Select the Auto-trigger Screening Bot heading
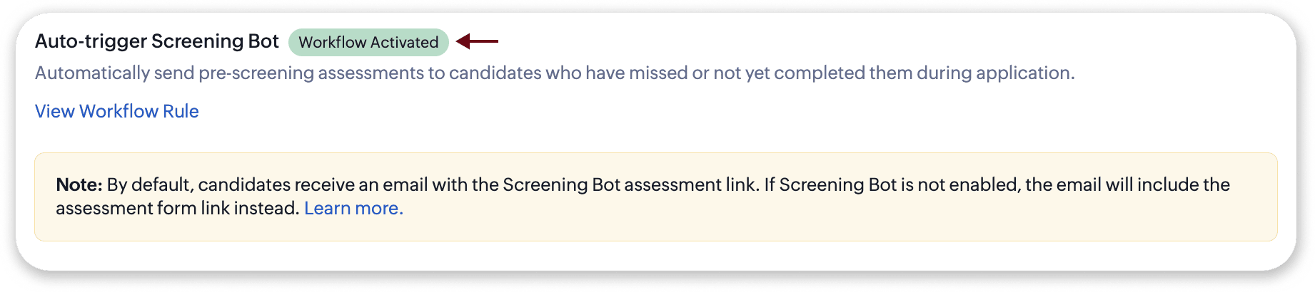 [156, 41]
